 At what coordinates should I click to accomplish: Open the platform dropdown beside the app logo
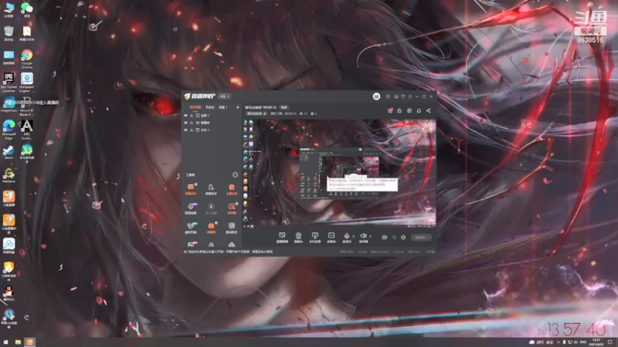coord(224,96)
